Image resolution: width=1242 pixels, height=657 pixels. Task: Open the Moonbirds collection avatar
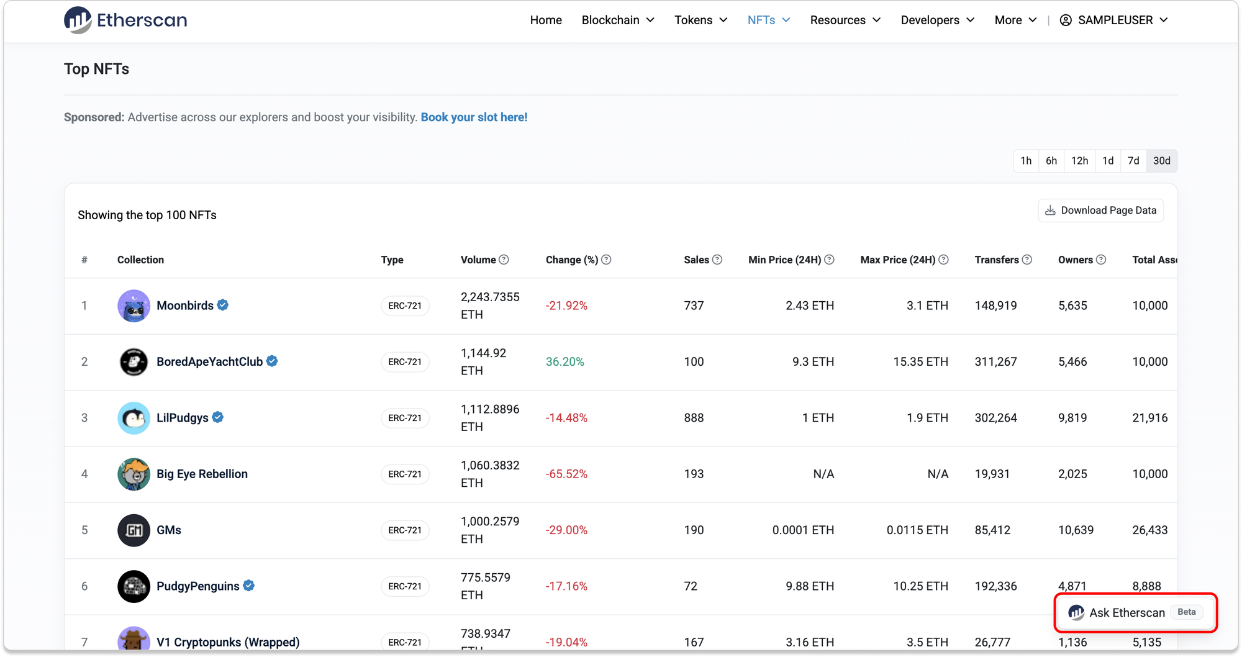point(134,306)
